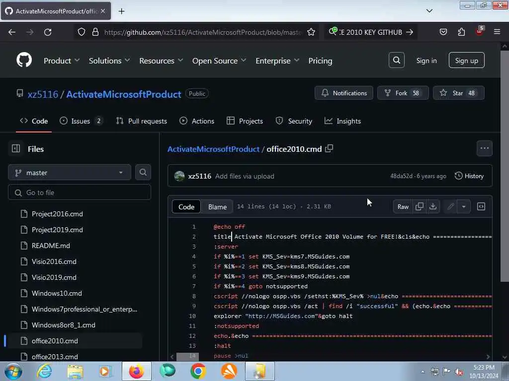Switch to Blame view
The height and width of the screenshot is (381, 509).
point(217,207)
